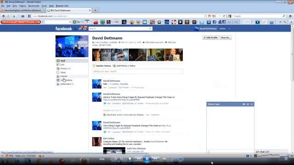The image size is (294, 165).
Task: Mute audio with the speaker icon
Action: click(164, 159)
